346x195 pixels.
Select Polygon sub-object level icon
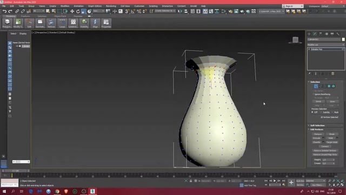point(329,86)
